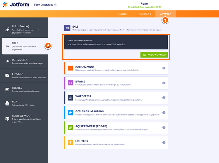Viewport: 219px width, 163px height.
Task: Switch to the OLUŞTUR tab
Action: [124, 14]
